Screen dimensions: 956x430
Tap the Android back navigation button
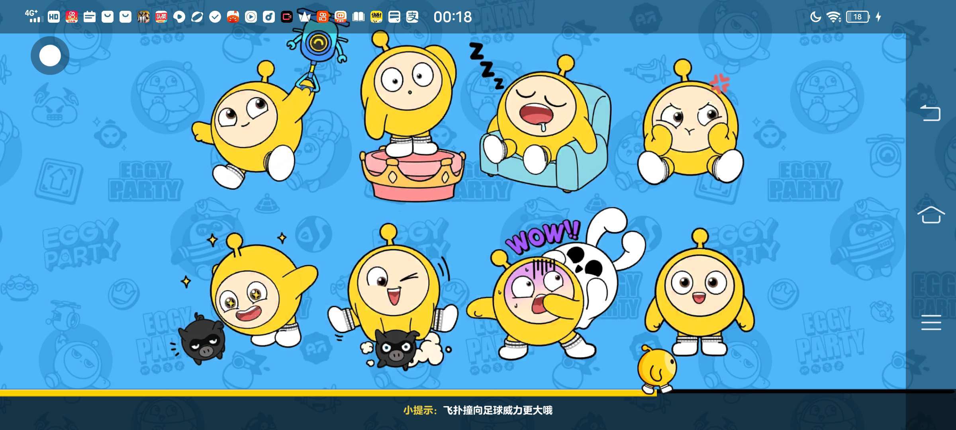point(931,113)
